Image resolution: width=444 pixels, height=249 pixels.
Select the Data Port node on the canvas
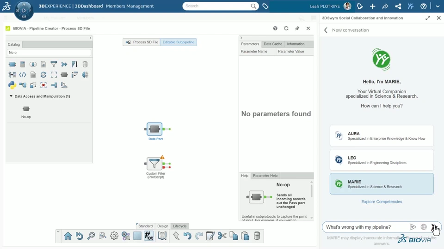click(154, 129)
